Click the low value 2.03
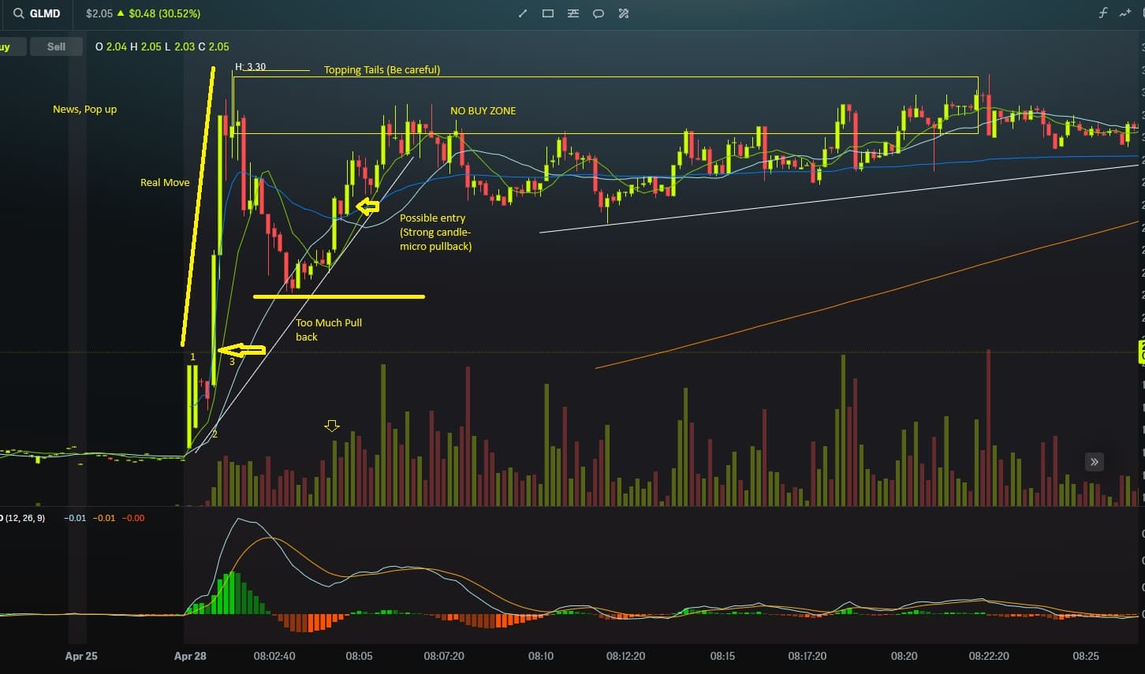The image size is (1145, 674). pyautogui.click(x=185, y=47)
